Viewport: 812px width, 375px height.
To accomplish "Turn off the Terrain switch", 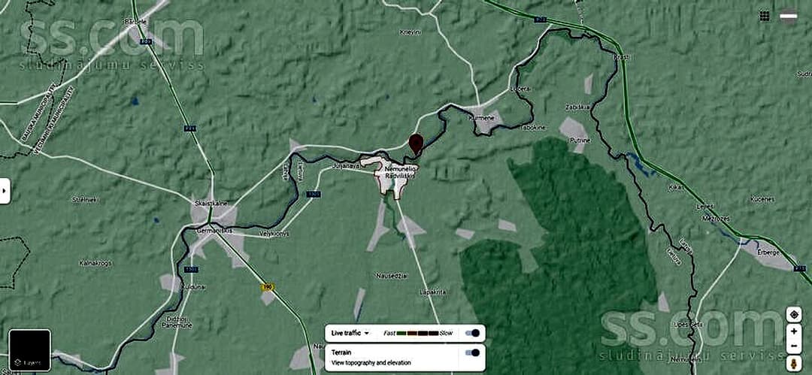I will point(471,352).
